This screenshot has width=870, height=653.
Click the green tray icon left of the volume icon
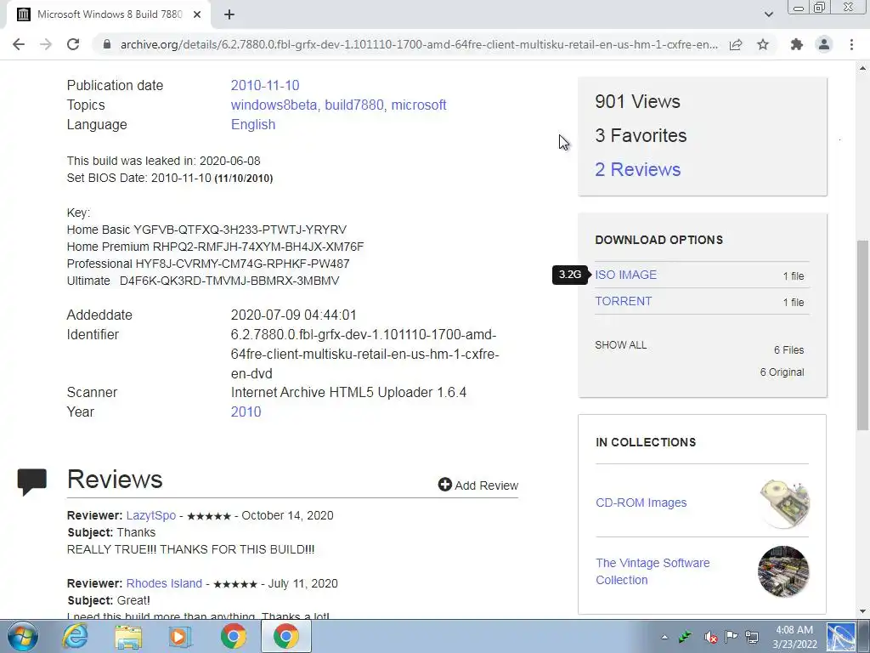(686, 637)
